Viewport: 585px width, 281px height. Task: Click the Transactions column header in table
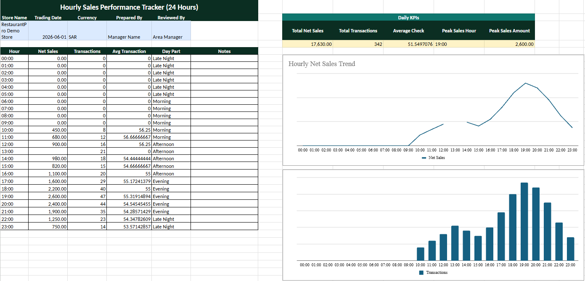pos(87,51)
